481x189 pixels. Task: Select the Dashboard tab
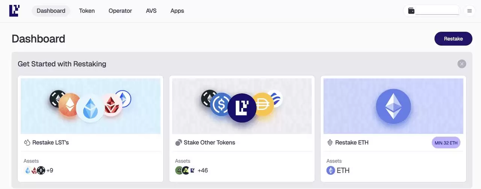(51, 11)
